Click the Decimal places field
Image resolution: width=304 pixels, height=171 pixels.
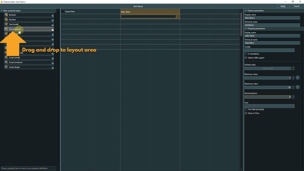point(268,97)
